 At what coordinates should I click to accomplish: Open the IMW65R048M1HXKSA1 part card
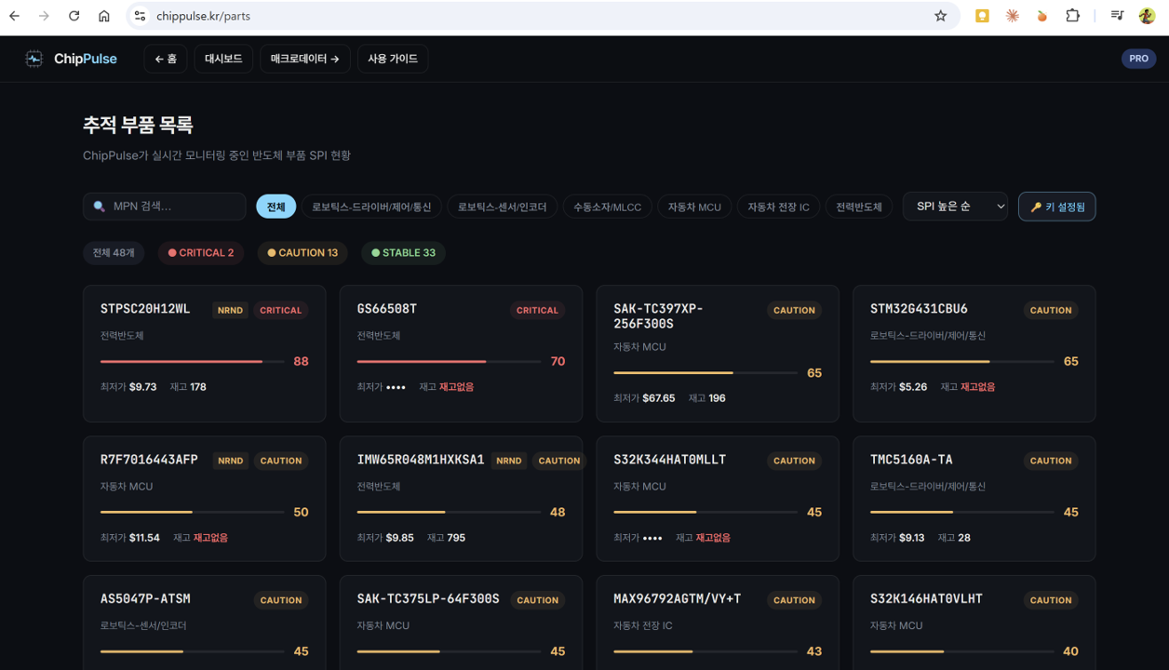pos(461,499)
